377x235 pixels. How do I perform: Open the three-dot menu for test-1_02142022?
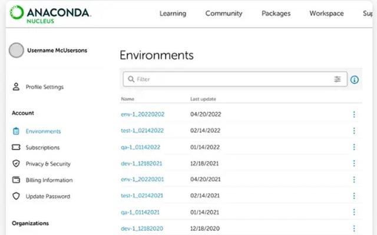(x=354, y=130)
